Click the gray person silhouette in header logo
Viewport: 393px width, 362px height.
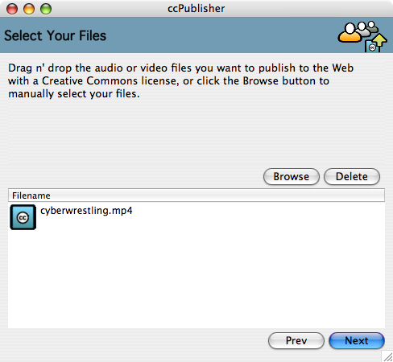(373, 27)
